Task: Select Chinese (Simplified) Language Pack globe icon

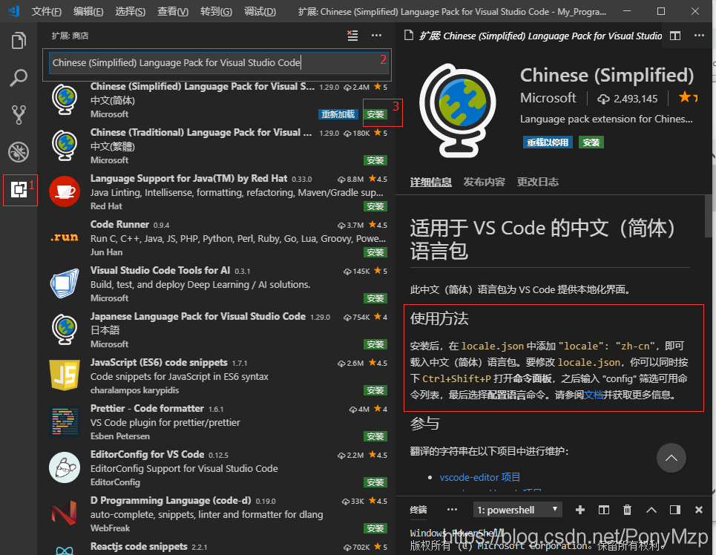Action: [65, 100]
